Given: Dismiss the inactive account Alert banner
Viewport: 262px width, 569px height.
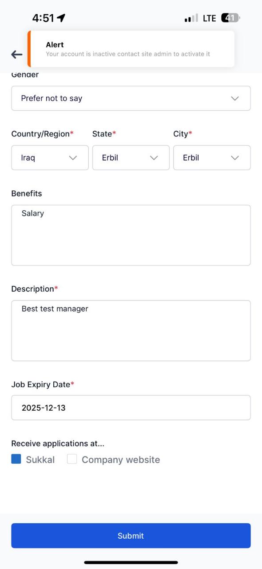Looking at the screenshot, I should (131, 49).
